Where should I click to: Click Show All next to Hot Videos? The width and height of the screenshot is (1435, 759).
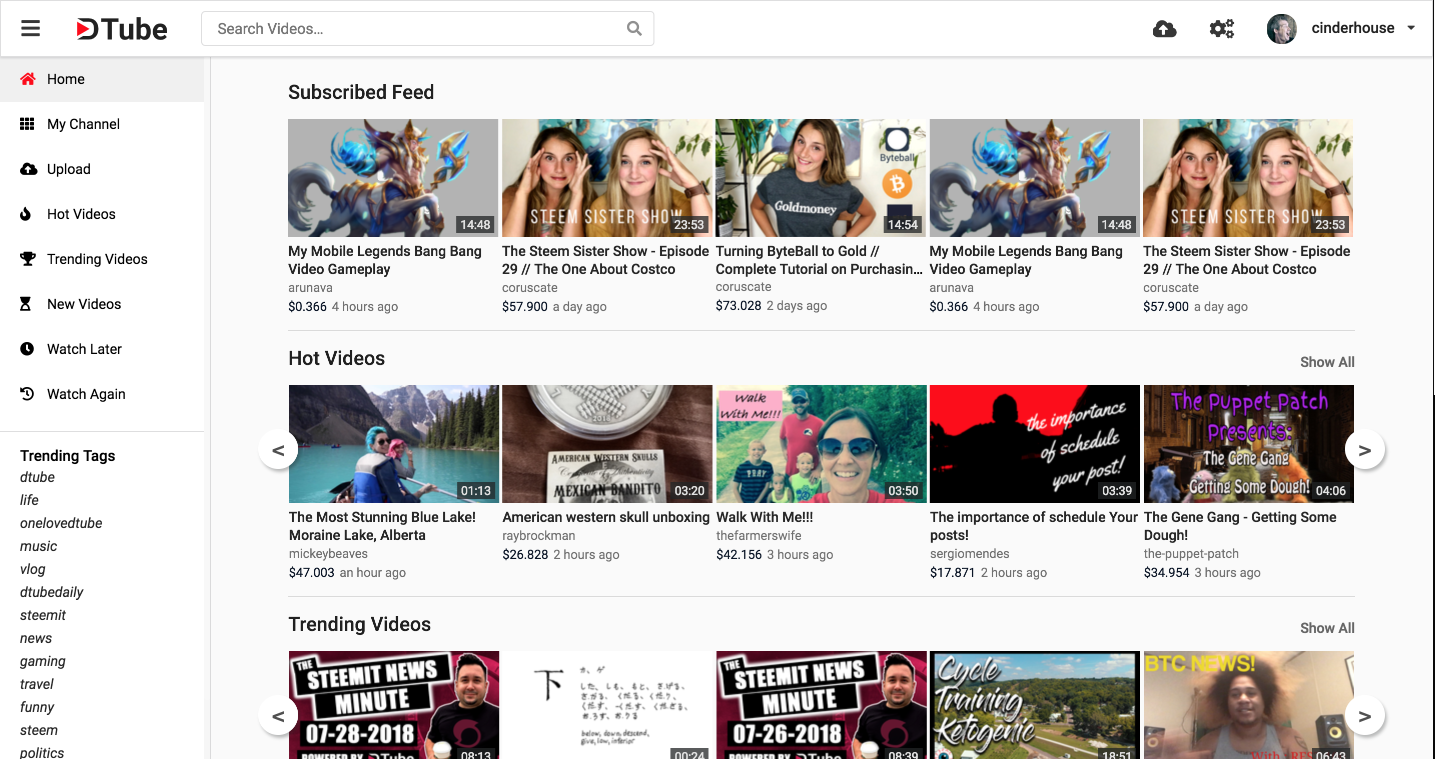tap(1327, 362)
